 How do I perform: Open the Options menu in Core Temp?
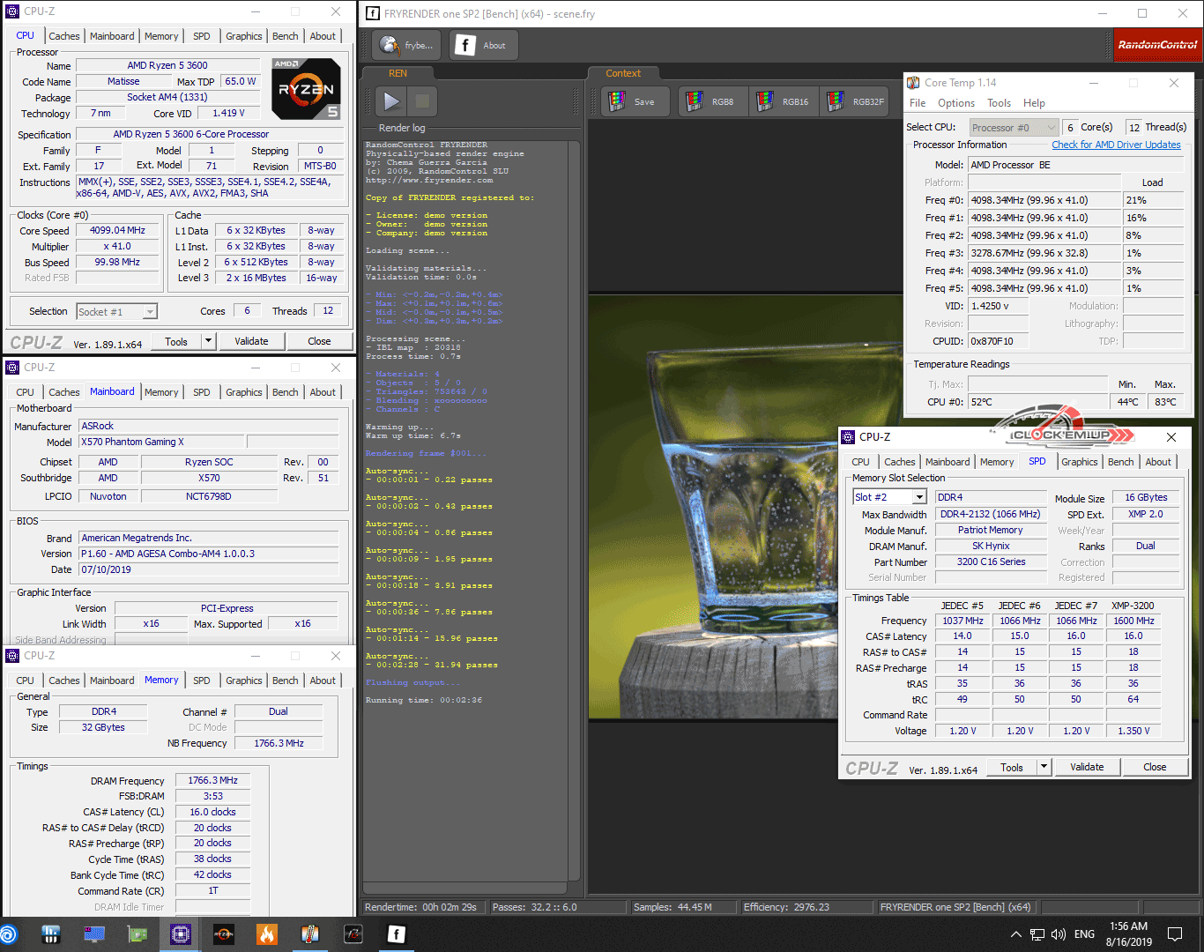955,103
